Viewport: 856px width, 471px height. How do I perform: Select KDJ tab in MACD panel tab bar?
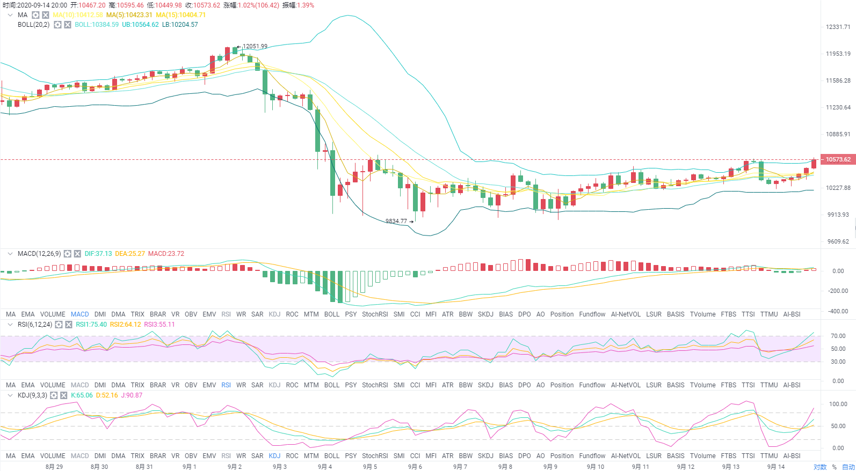click(x=274, y=314)
